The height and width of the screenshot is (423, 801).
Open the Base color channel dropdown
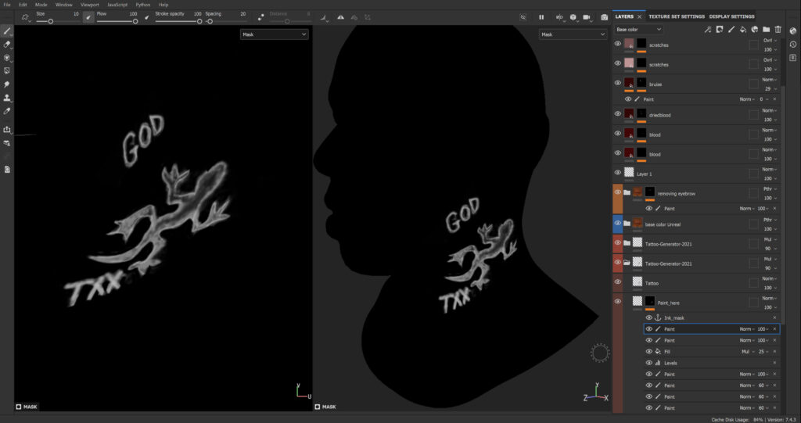tap(638, 30)
